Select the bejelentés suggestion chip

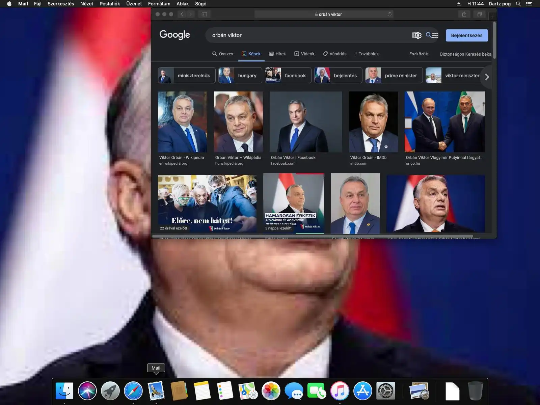(338, 75)
